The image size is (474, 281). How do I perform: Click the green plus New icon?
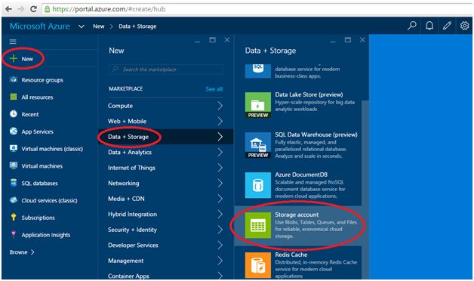click(14, 58)
